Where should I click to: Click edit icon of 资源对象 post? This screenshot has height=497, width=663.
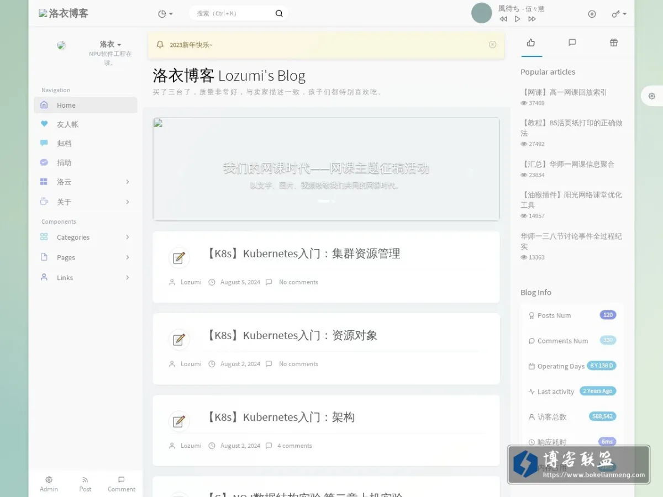point(179,340)
